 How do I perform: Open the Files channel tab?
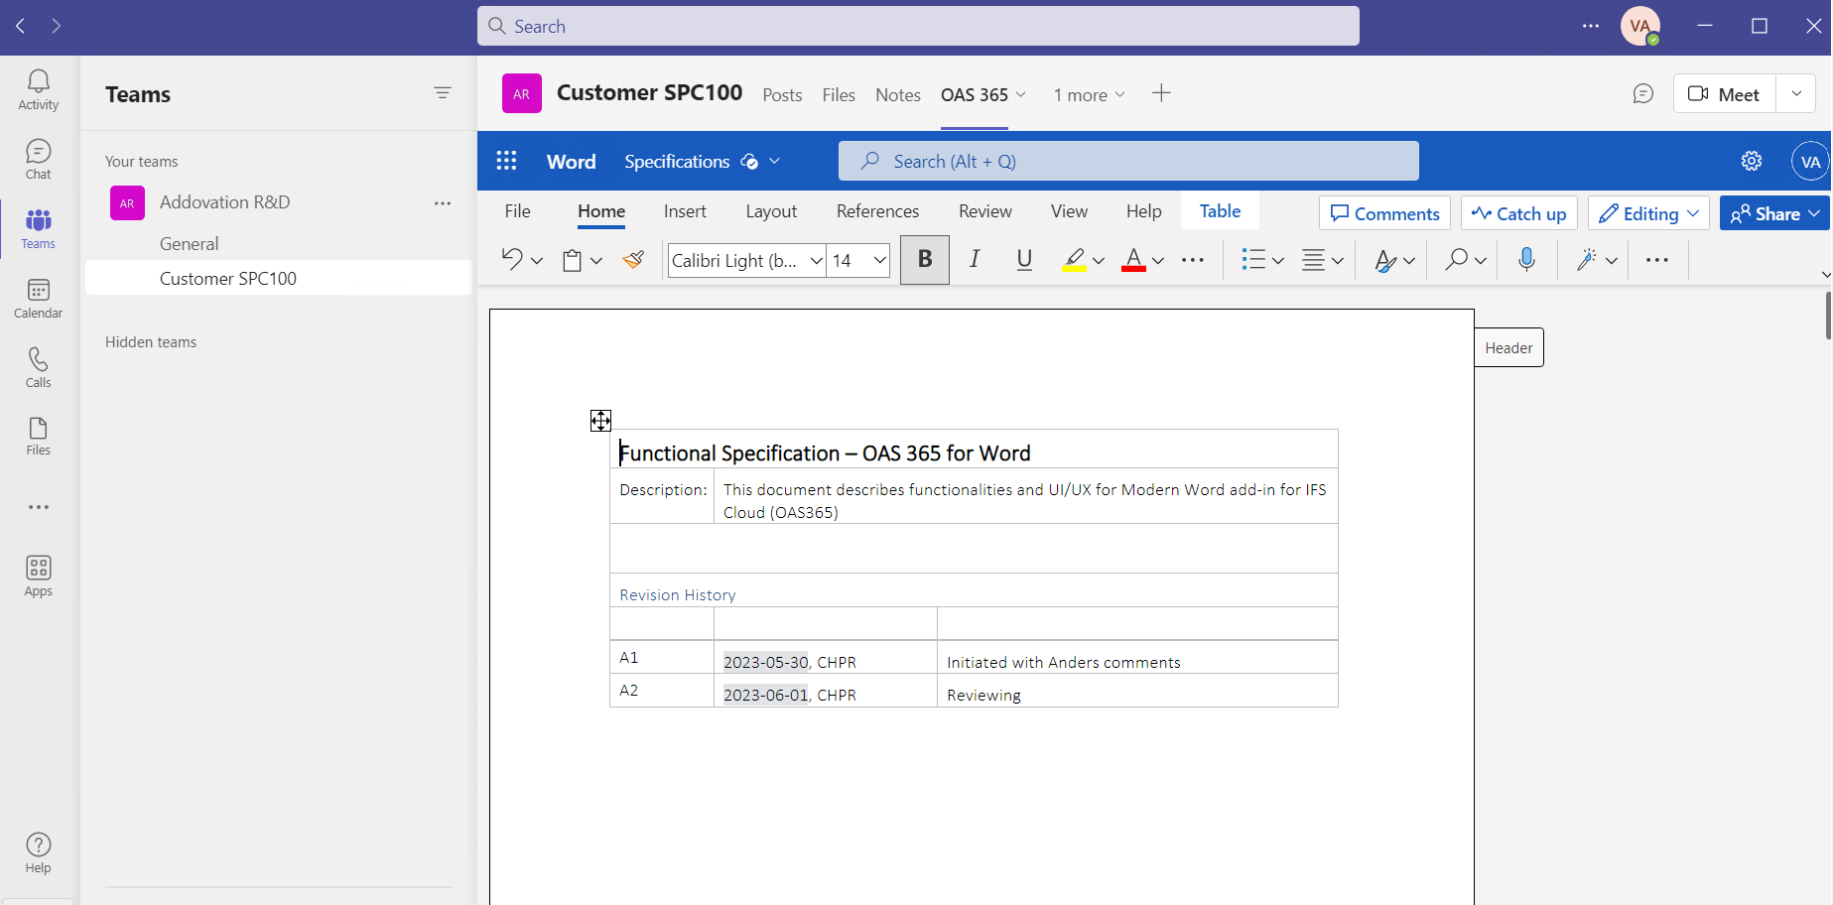(838, 95)
